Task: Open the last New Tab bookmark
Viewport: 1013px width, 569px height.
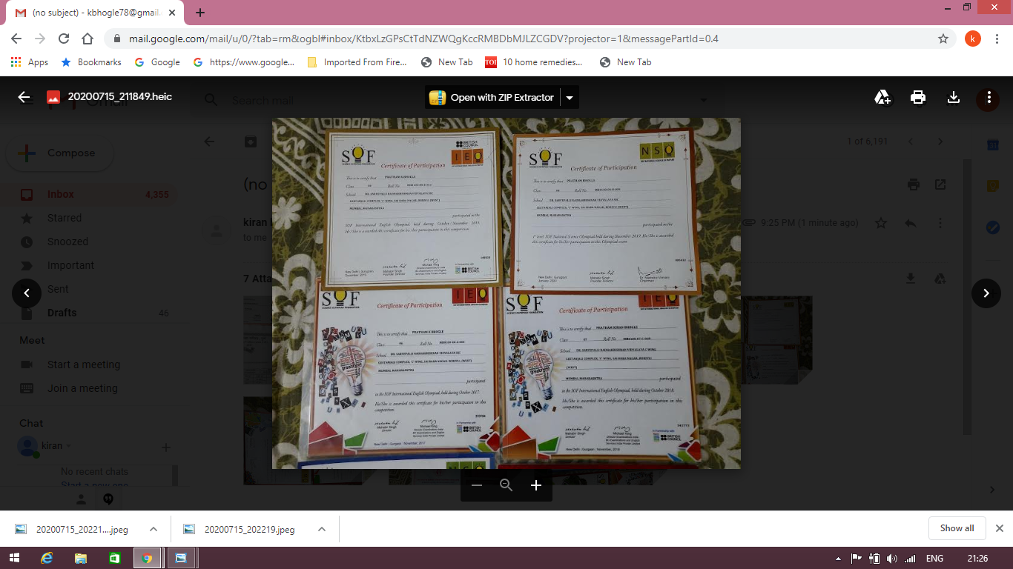Action: click(x=625, y=62)
